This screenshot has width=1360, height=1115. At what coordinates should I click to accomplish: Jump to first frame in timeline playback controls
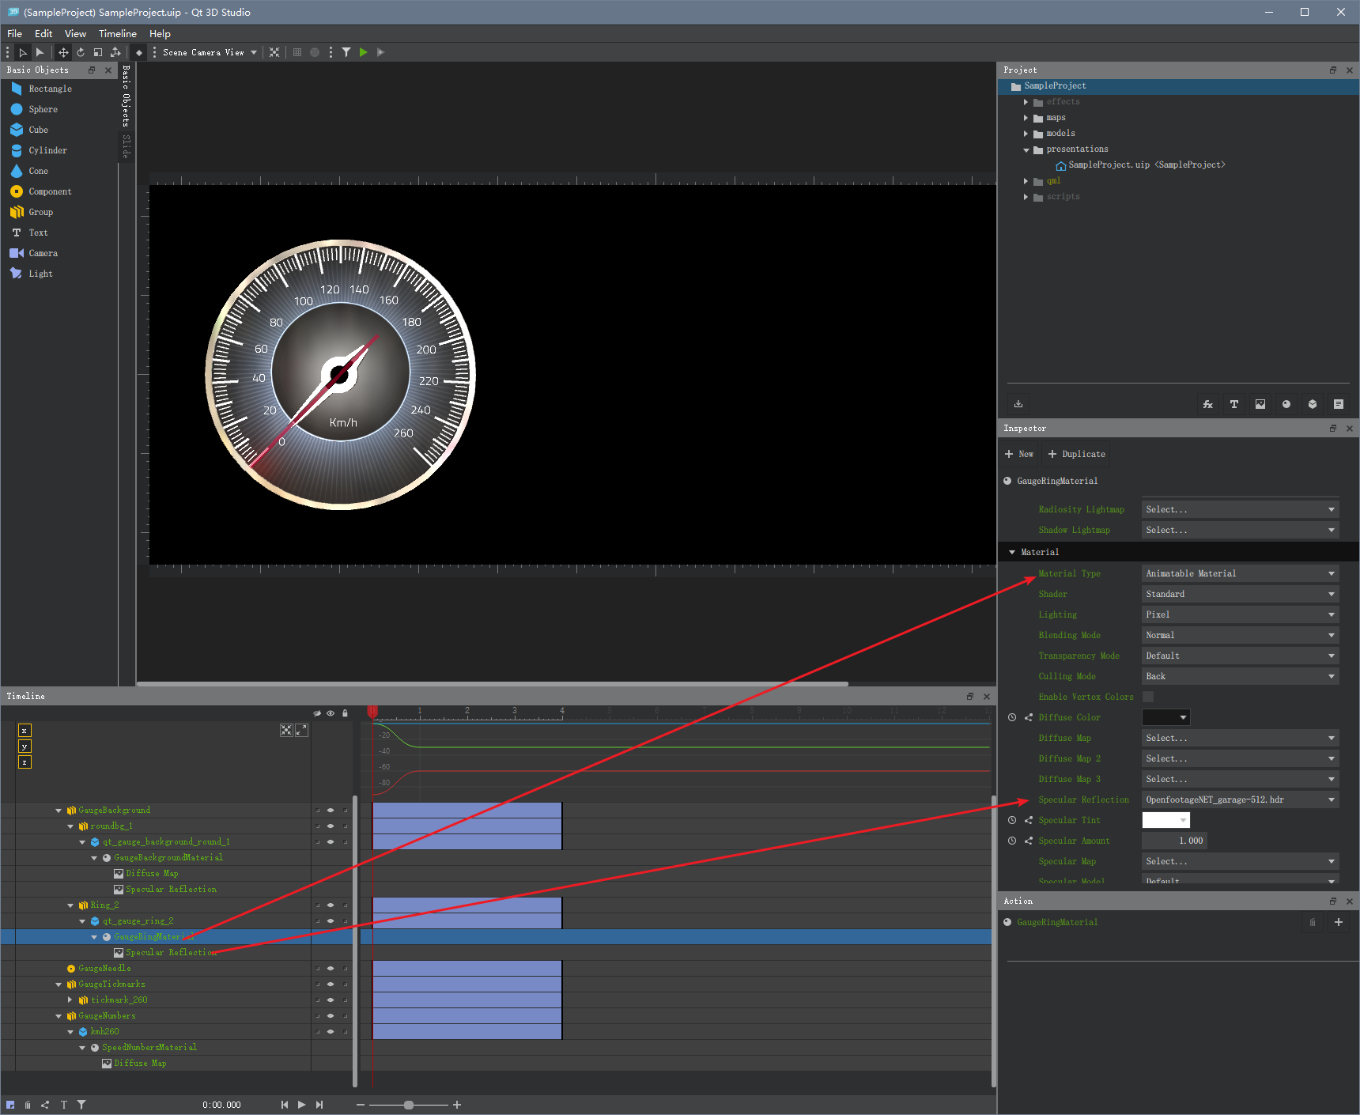tap(285, 1105)
